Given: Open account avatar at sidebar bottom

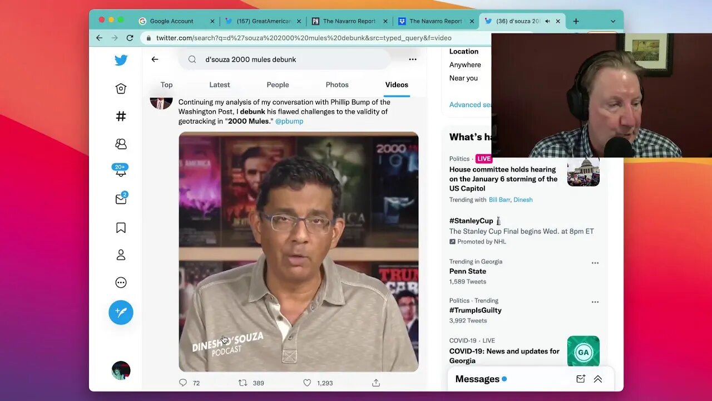Looking at the screenshot, I should click(121, 370).
